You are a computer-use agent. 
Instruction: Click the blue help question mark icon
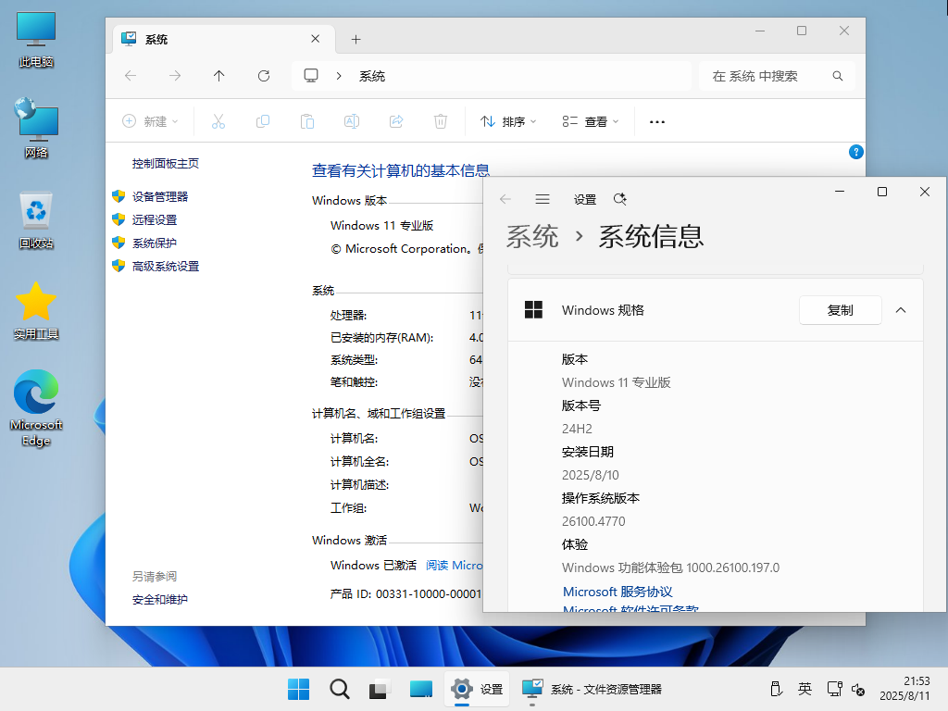click(855, 152)
